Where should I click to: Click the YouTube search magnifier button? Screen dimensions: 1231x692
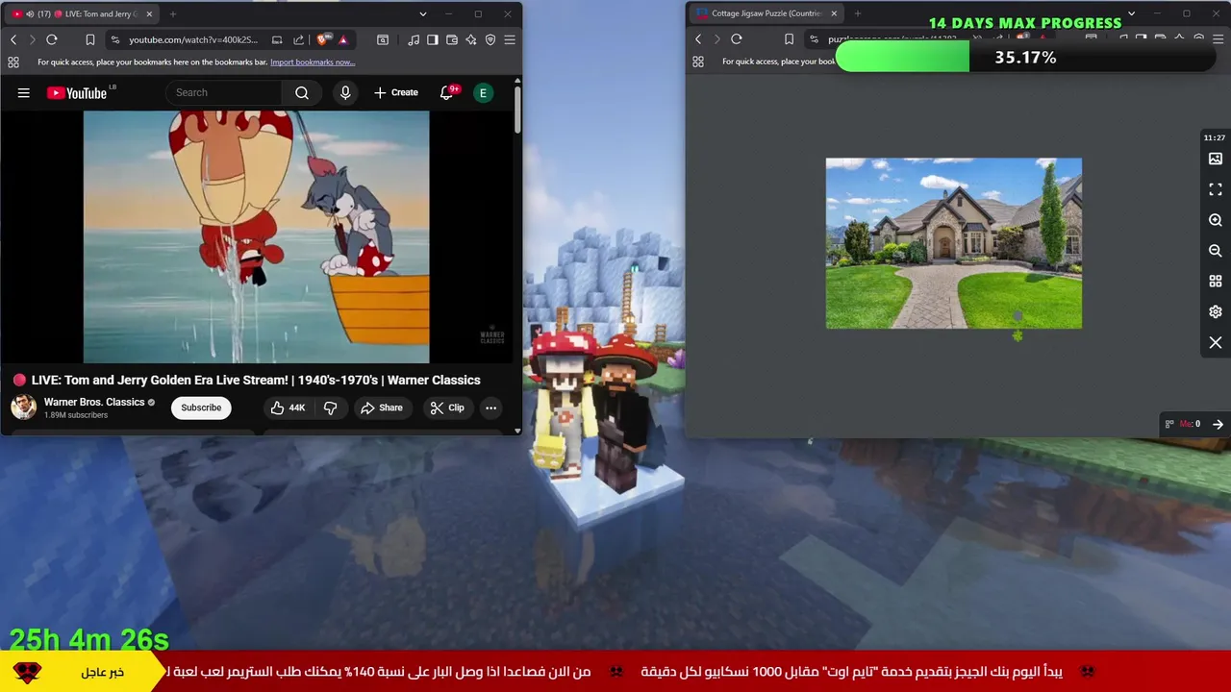(302, 92)
